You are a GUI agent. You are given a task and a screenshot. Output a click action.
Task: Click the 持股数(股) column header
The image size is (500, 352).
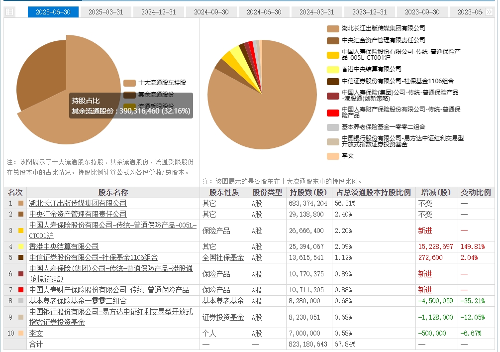tap(308, 193)
